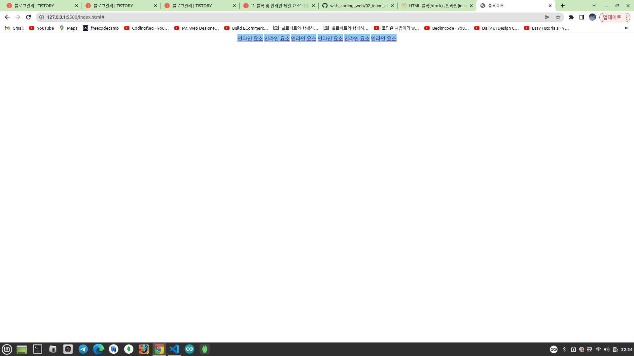Open Chrome menu beside 업데이트
The width and height of the screenshot is (634, 356).
627,17
